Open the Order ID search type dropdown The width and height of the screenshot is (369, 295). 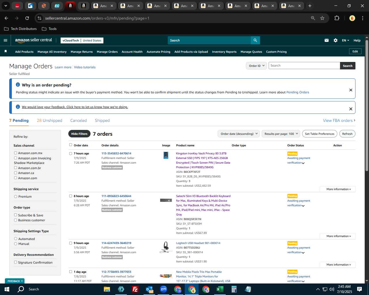(257, 66)
